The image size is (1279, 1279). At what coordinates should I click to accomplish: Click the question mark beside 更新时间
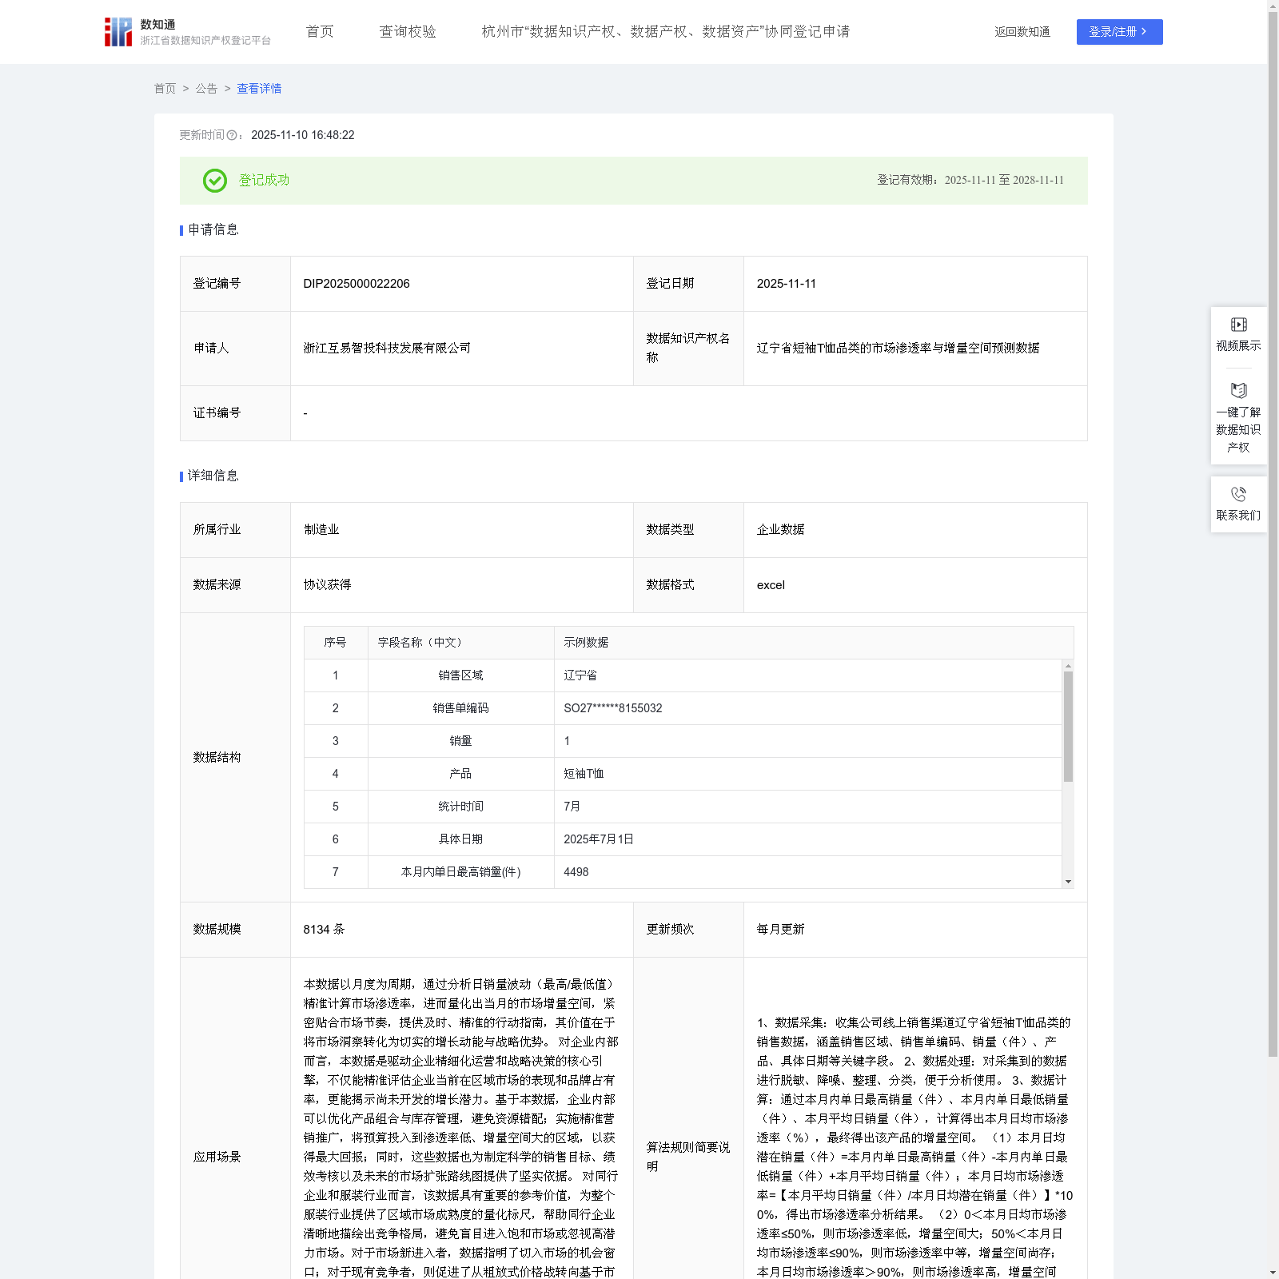click(x=232, y=136)
